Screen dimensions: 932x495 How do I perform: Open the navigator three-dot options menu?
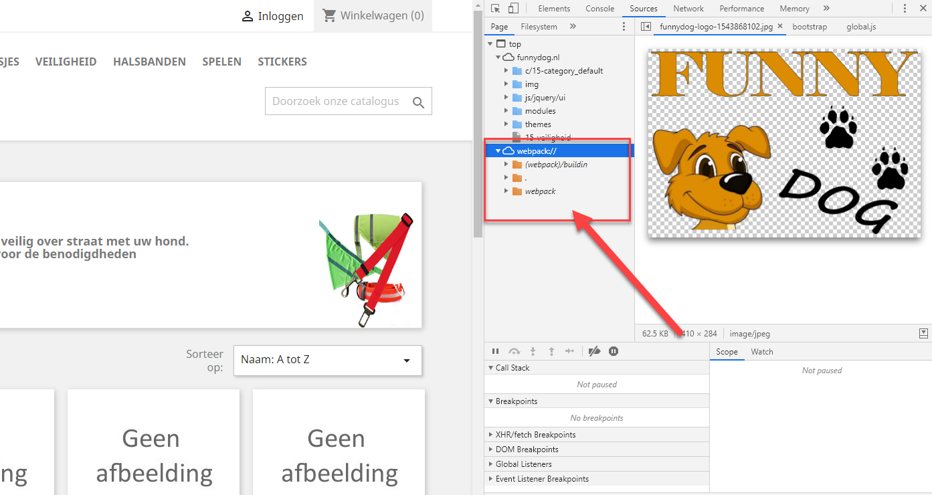(624, 27)
